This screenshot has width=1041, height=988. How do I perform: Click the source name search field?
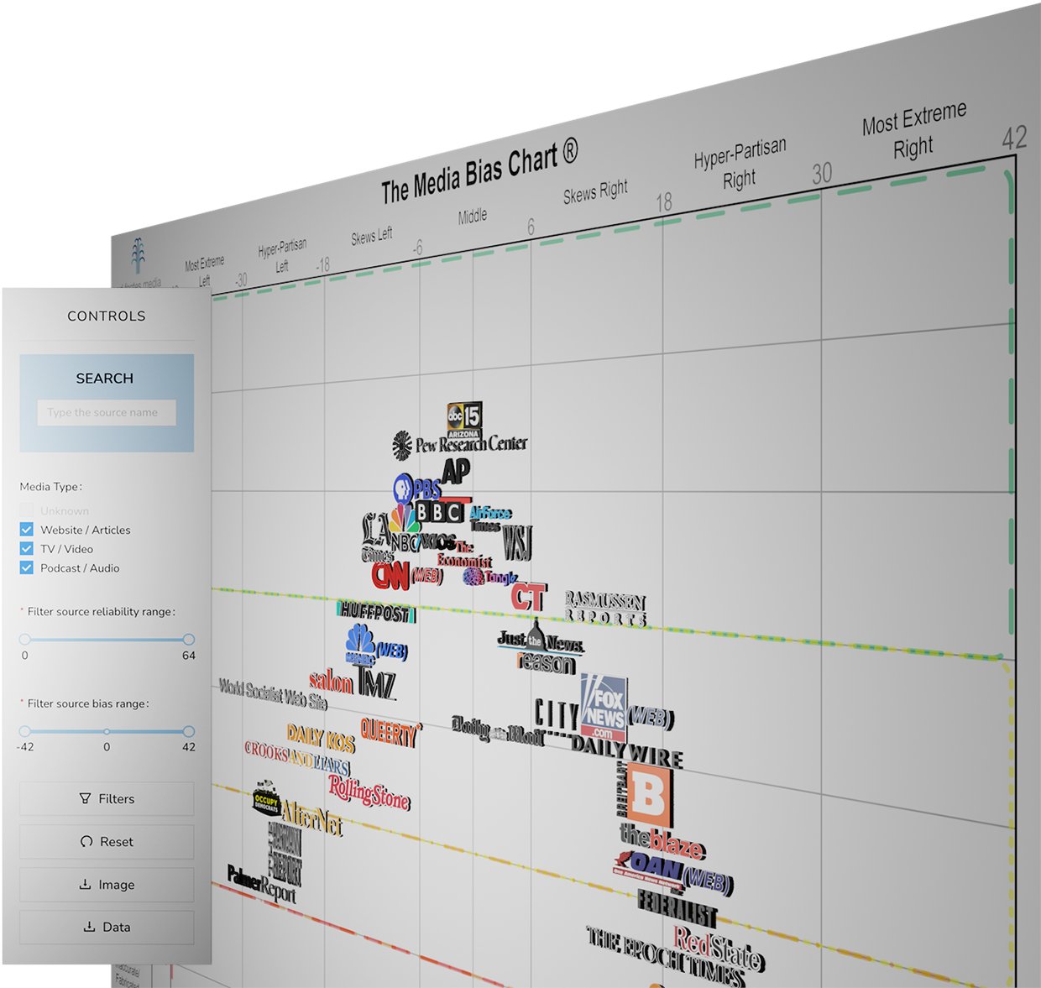pyautogui.click(x=107, y=412)
